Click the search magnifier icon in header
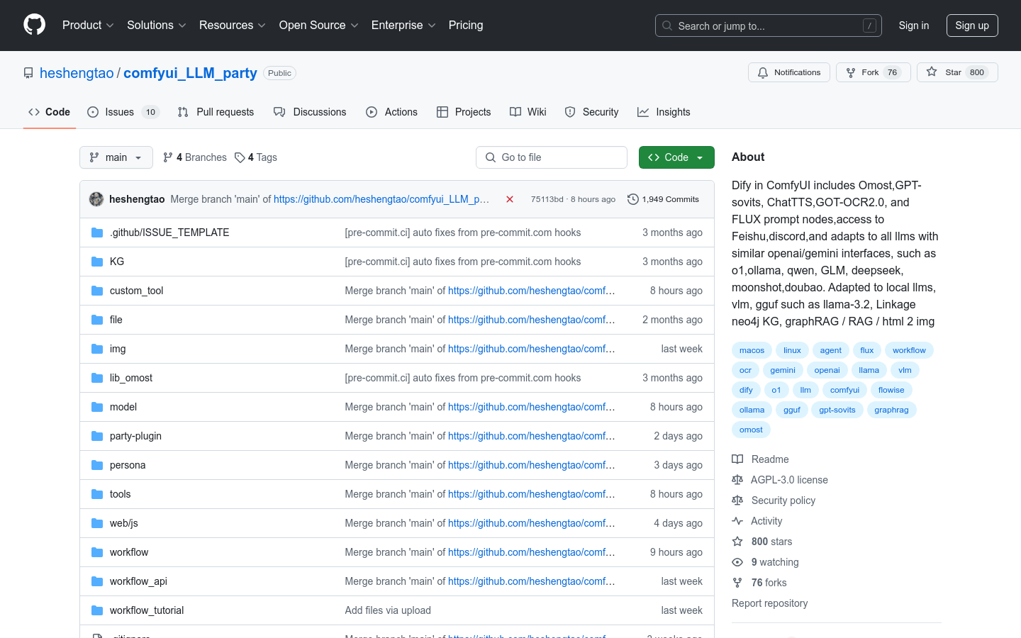The image size is (1021, 638). click(667, 26)
